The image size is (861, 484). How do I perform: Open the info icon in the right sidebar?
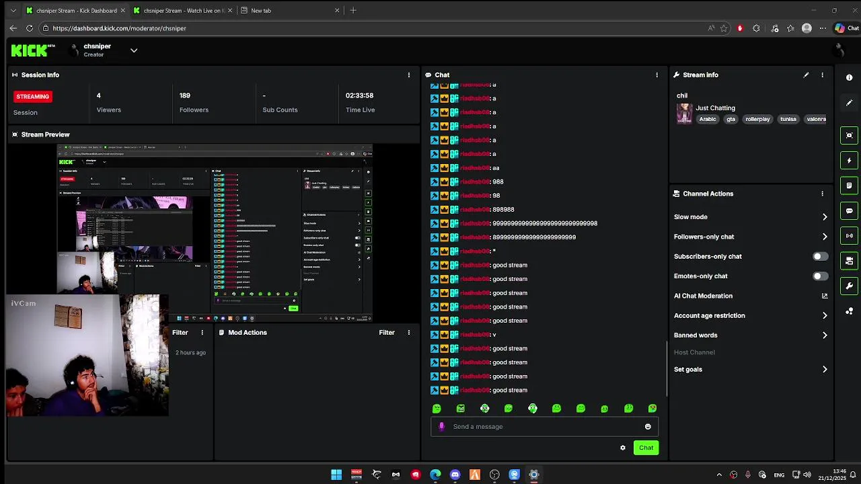(849, 77)
